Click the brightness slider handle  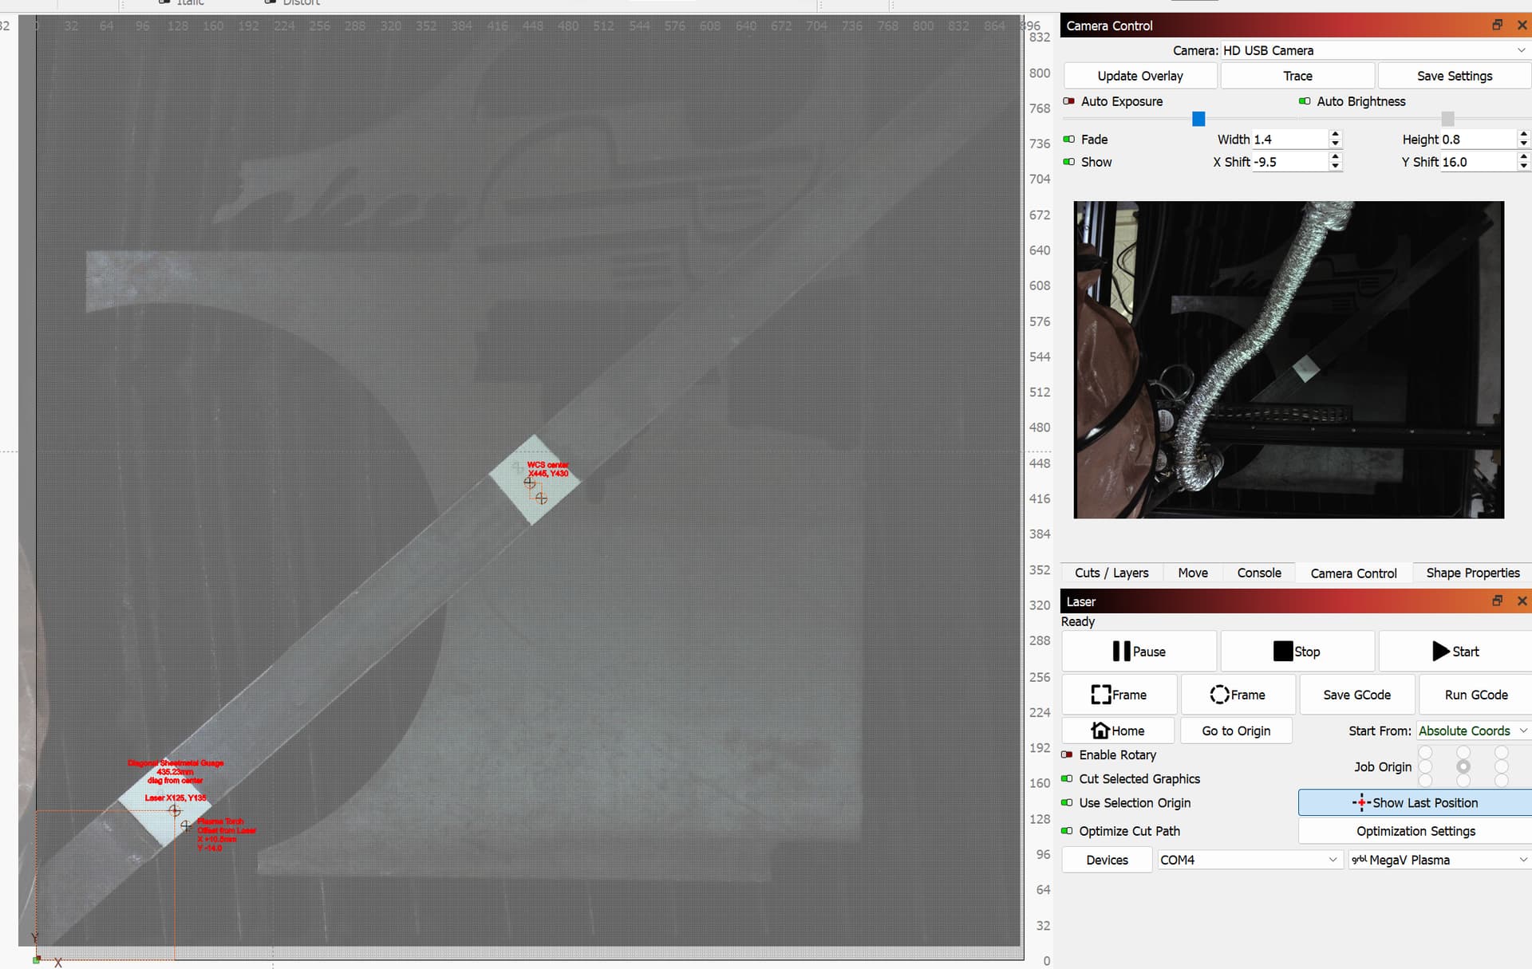tap(1448, 119)
